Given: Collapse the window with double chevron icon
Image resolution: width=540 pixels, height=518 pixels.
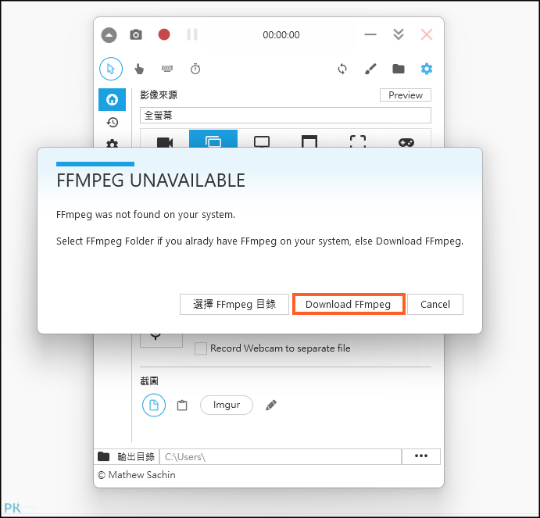Looking at the screenshot, I should (399, 35).
